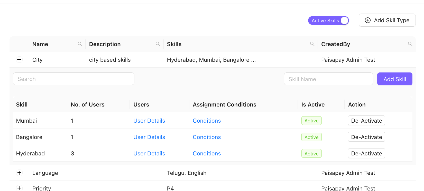
Task: Click the 'city based skills' description text
Action: click(110, 60)
